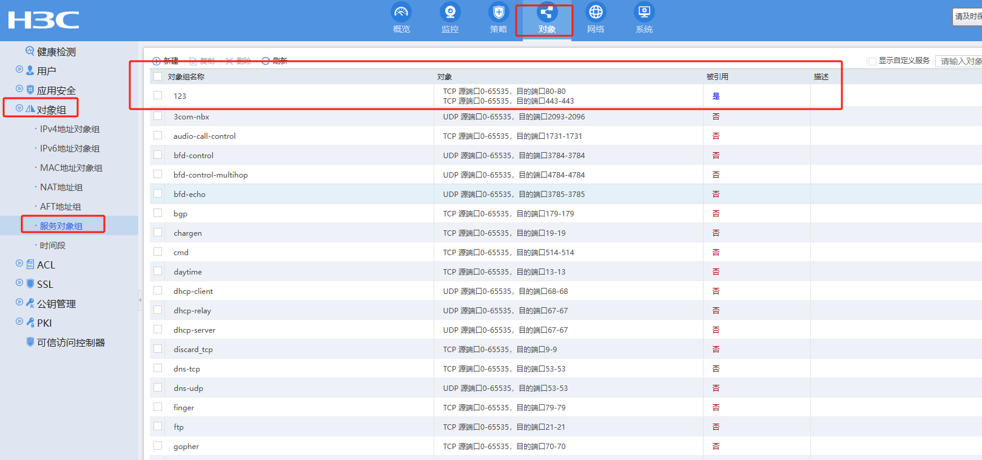Click the cmd object group name
The image size is (982, 460).
click(181, 253)
